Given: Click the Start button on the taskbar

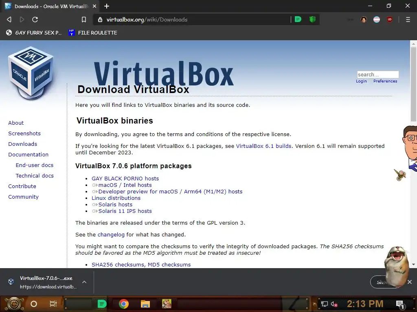Looking at the screenshot, I should point(14,304).
